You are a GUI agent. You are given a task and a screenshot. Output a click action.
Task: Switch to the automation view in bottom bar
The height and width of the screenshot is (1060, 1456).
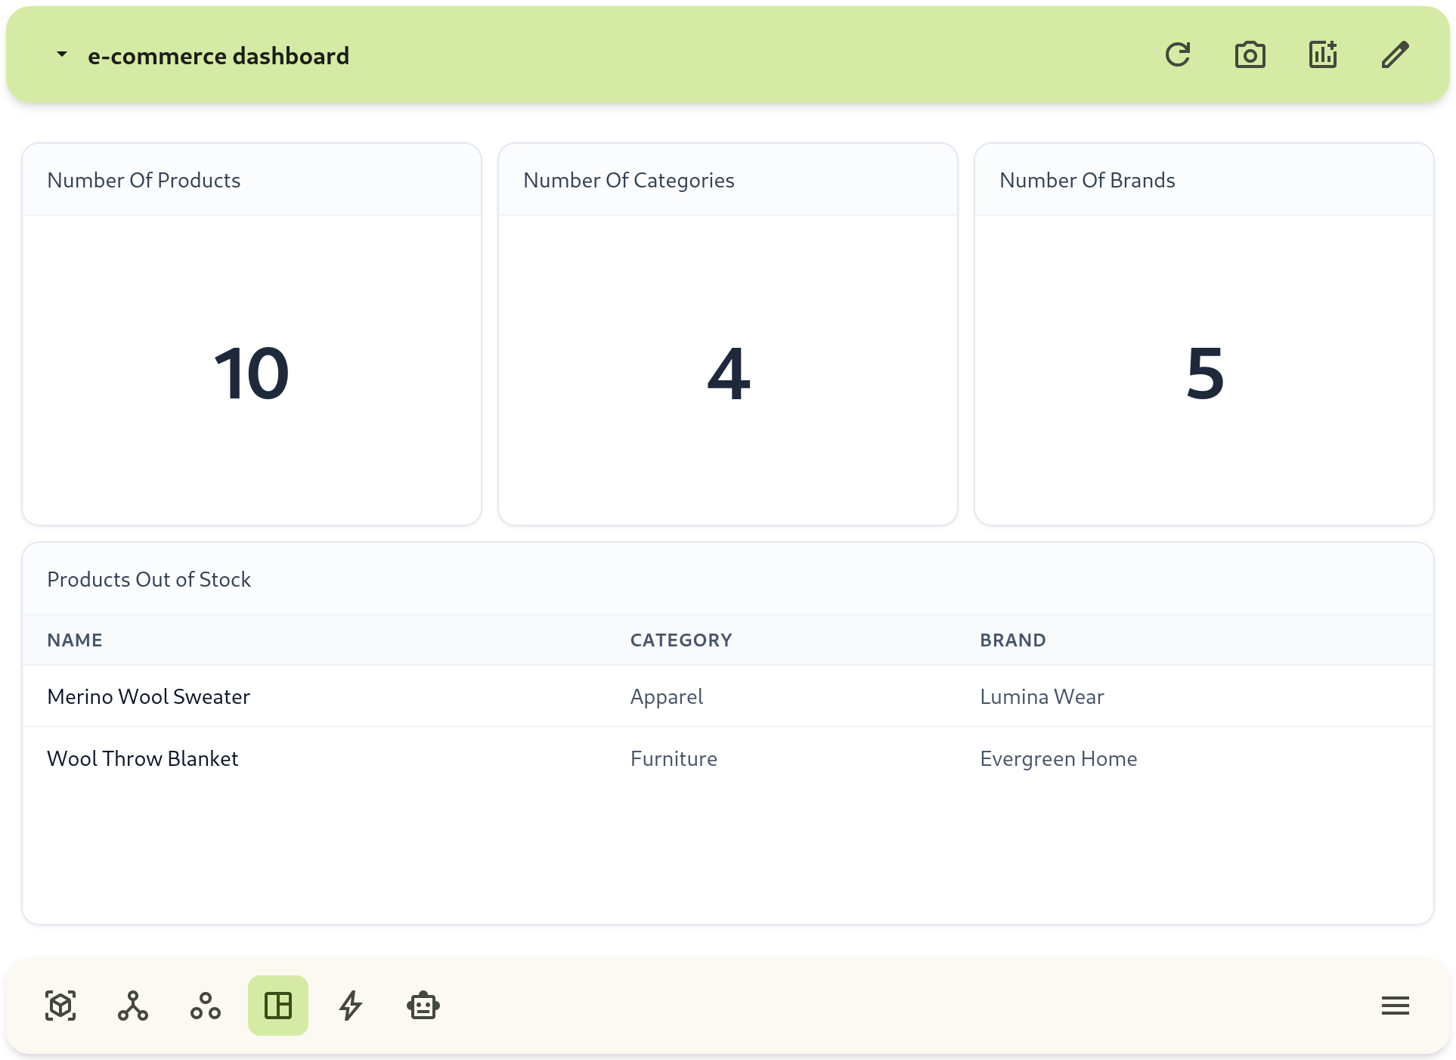(350, 1006)
